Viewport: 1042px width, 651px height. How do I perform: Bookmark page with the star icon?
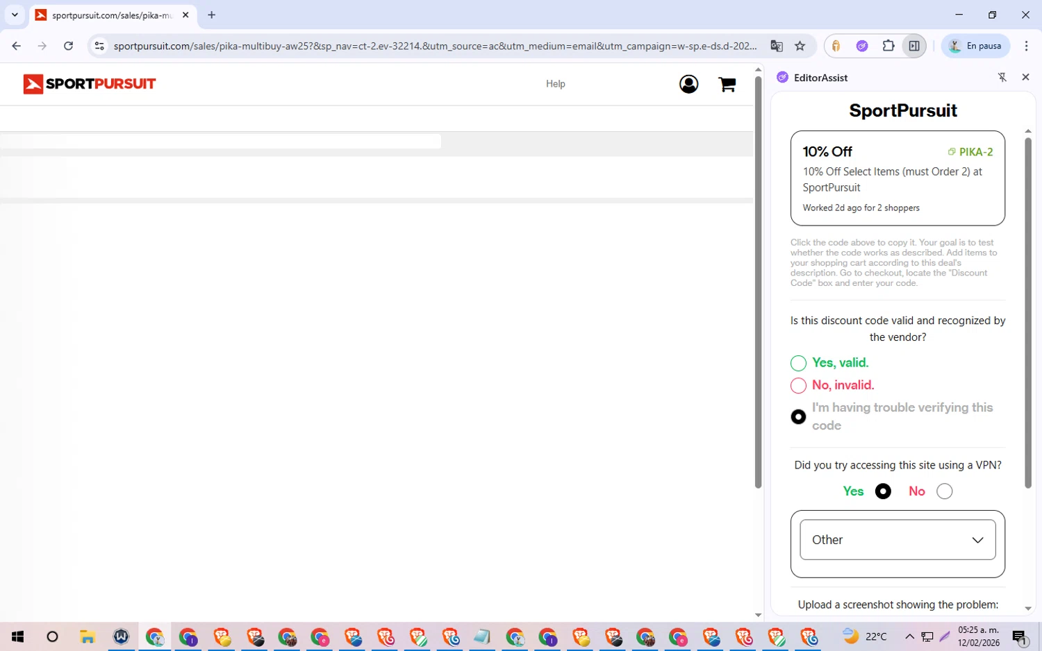tap(800, 46)
